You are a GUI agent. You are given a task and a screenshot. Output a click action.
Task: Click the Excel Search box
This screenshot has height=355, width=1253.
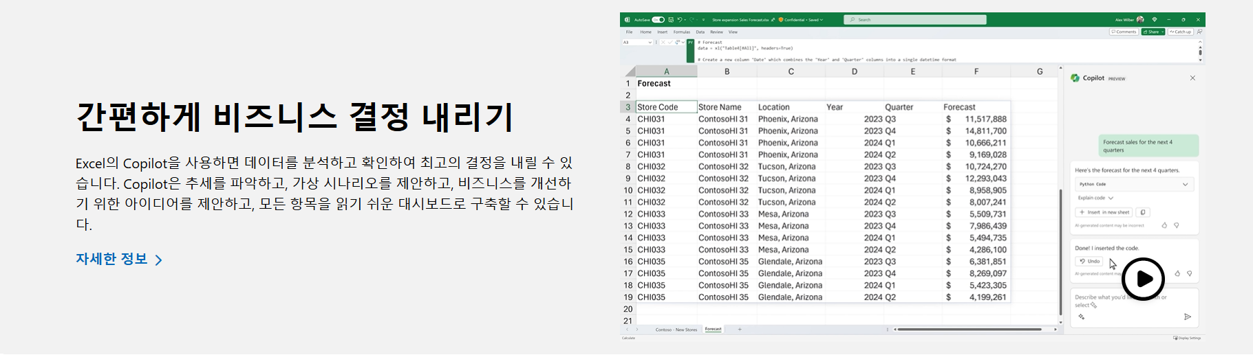click(915, 20)
